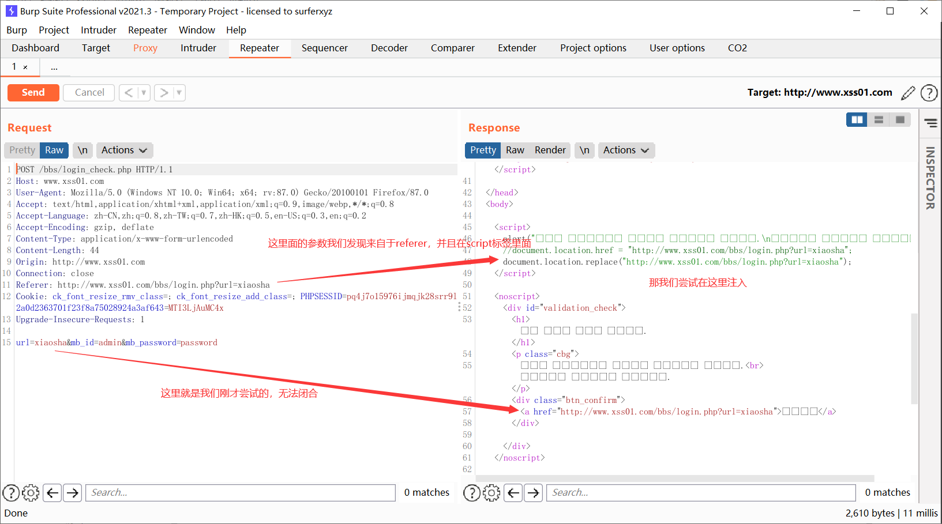
Task: Click the request search help icon
Action: pyautogui.click(x=11, y=493)
